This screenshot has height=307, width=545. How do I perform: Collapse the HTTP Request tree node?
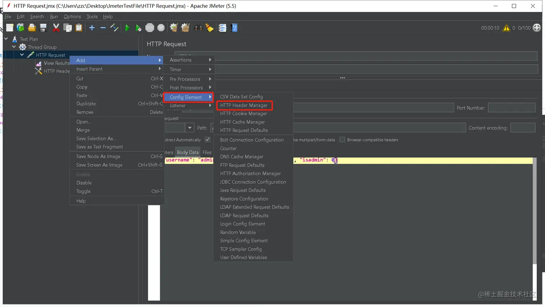(x=22, y=55)
